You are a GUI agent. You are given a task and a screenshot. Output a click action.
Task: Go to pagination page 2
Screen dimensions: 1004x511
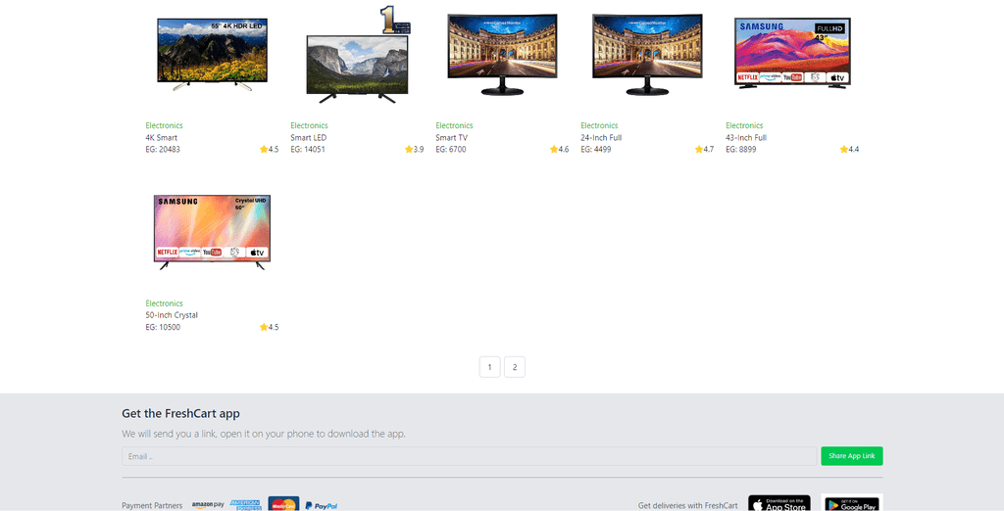(515, 367)
